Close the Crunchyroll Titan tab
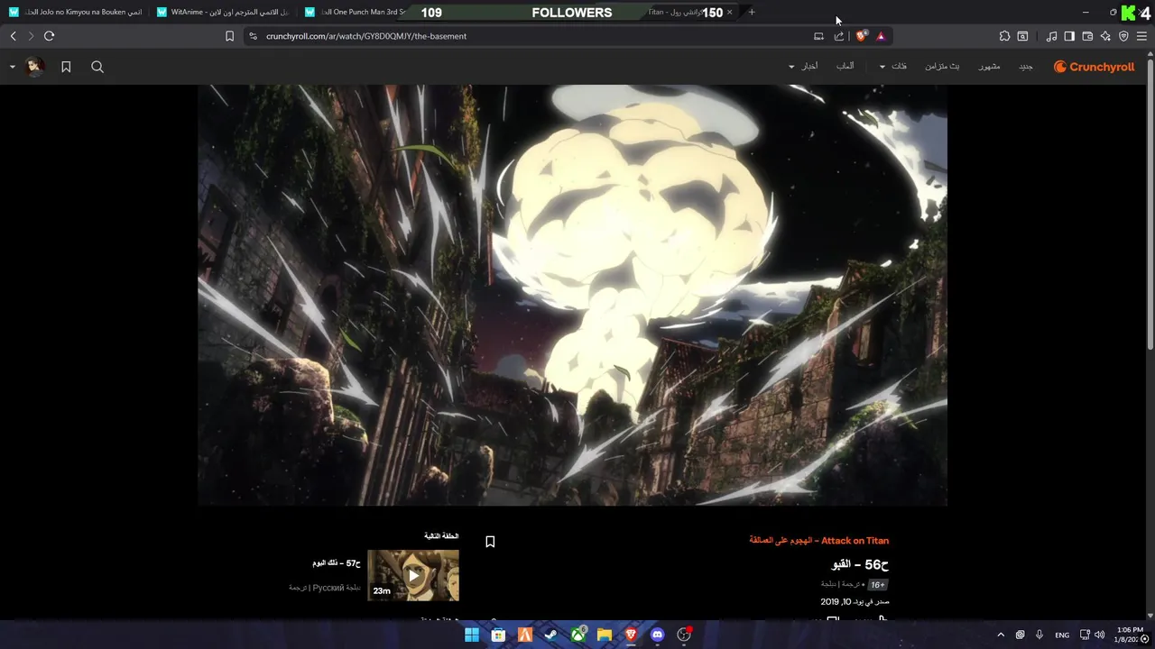 pos(729,12)
